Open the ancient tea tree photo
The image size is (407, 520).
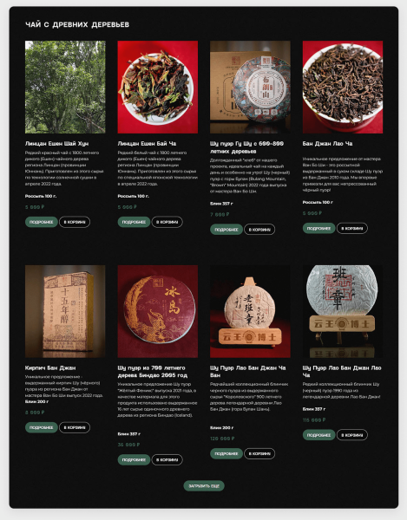point(65,87)
